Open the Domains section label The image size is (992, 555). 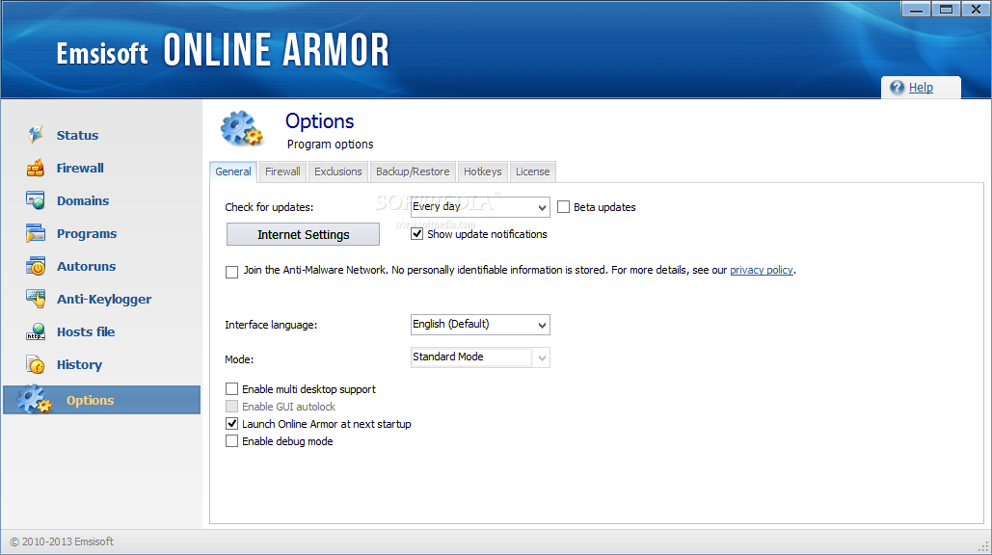click(83, 200)
